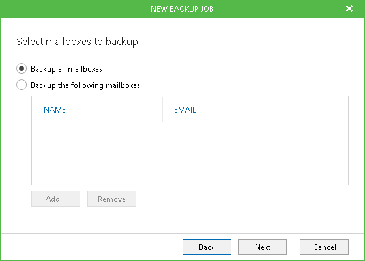The height and width of the screenshot is (261, 365).
Task: Click empty green title bar left of title
Action: coord(74,9)
